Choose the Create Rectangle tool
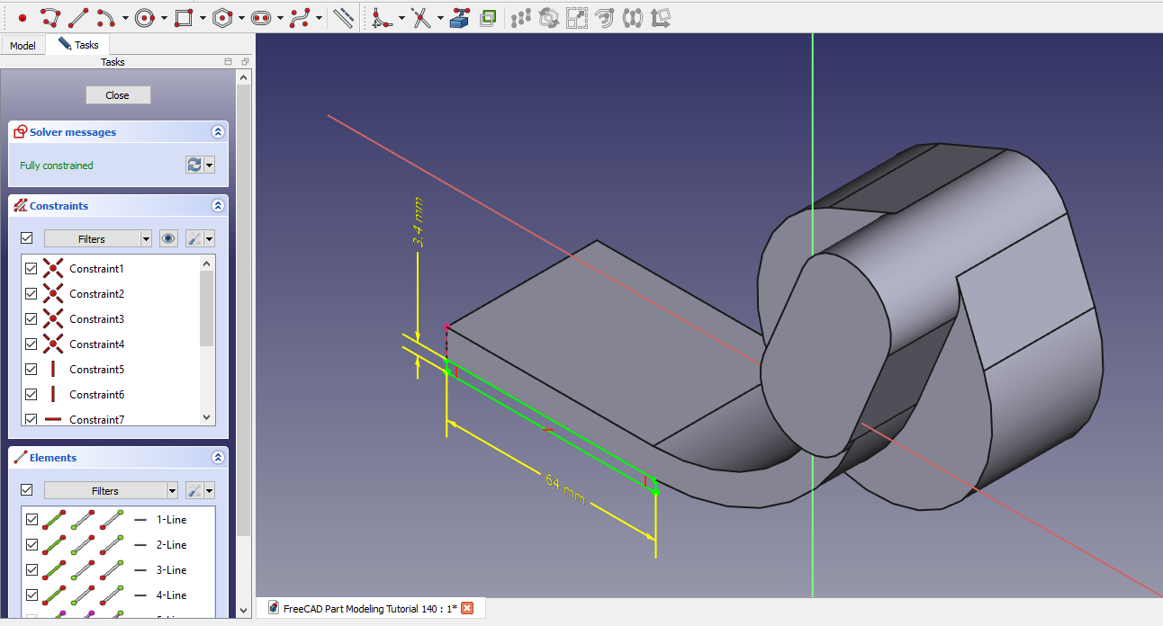The image size is (1163, 626). [184, 17]
